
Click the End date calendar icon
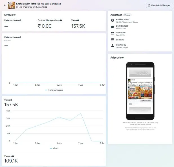pos(113,40)
